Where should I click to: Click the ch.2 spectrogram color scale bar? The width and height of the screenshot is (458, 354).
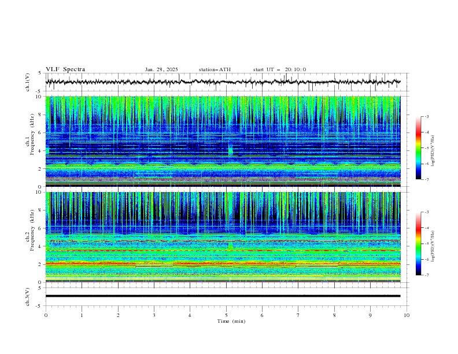419,244
